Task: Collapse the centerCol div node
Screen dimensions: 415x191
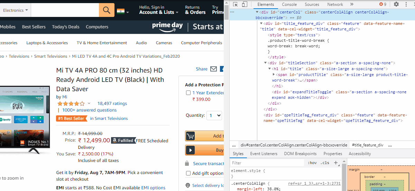Action: coord(256,12)
